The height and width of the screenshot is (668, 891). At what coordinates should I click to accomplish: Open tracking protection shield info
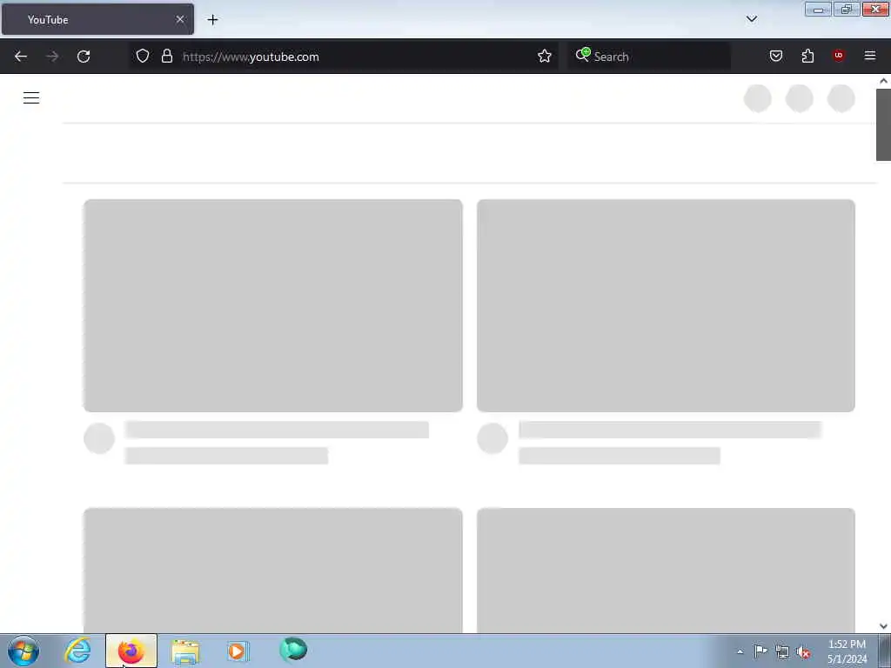pyautogui.click(x=143, y=56)
